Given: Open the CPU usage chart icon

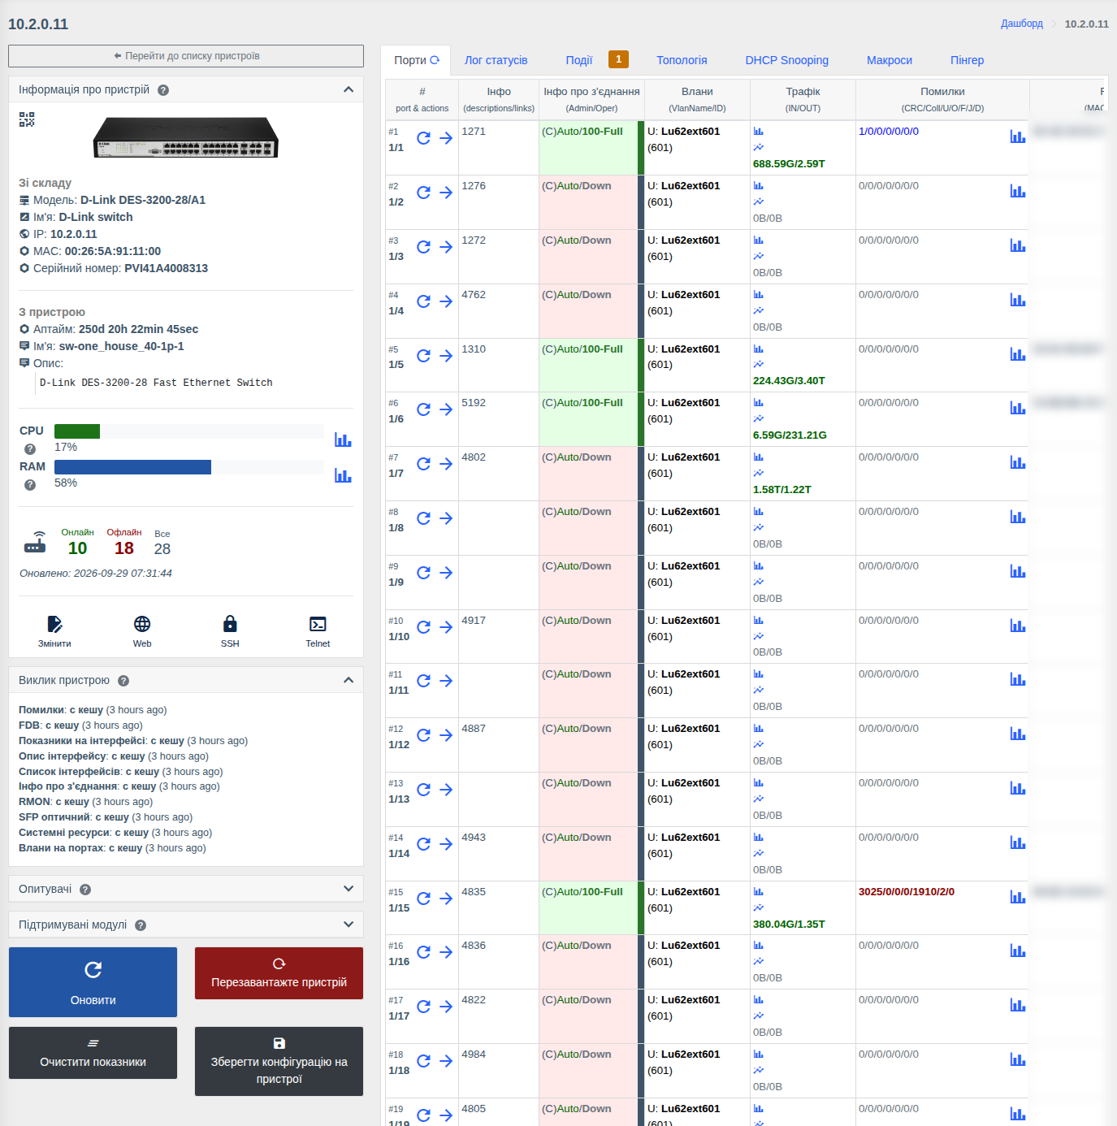Looking at the screenshot, I should pyautogui.click(x=343, y=440).
